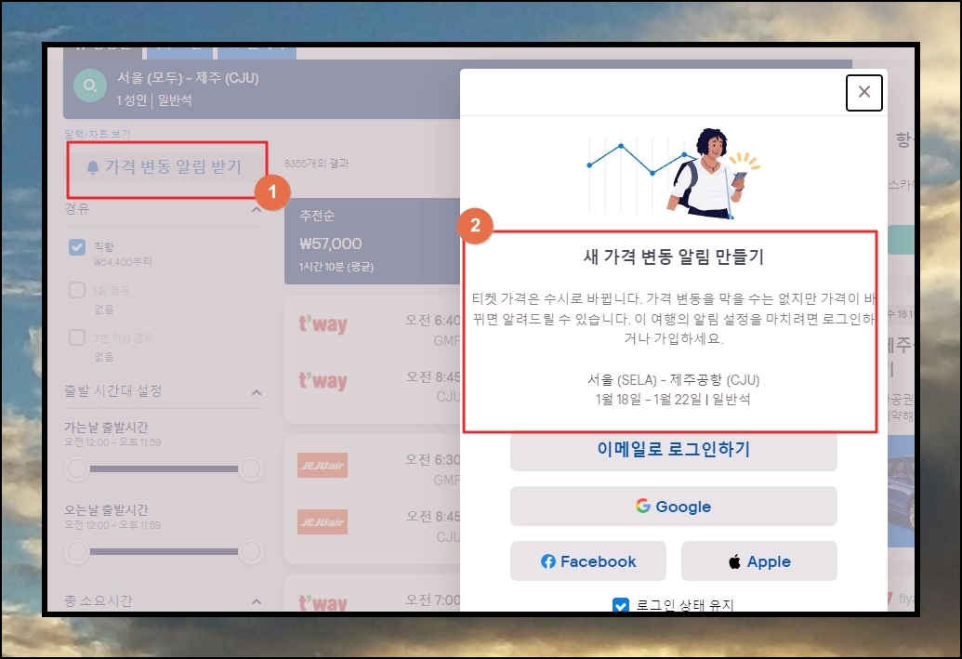Close the price alert dialog

(x=863, y=92)
